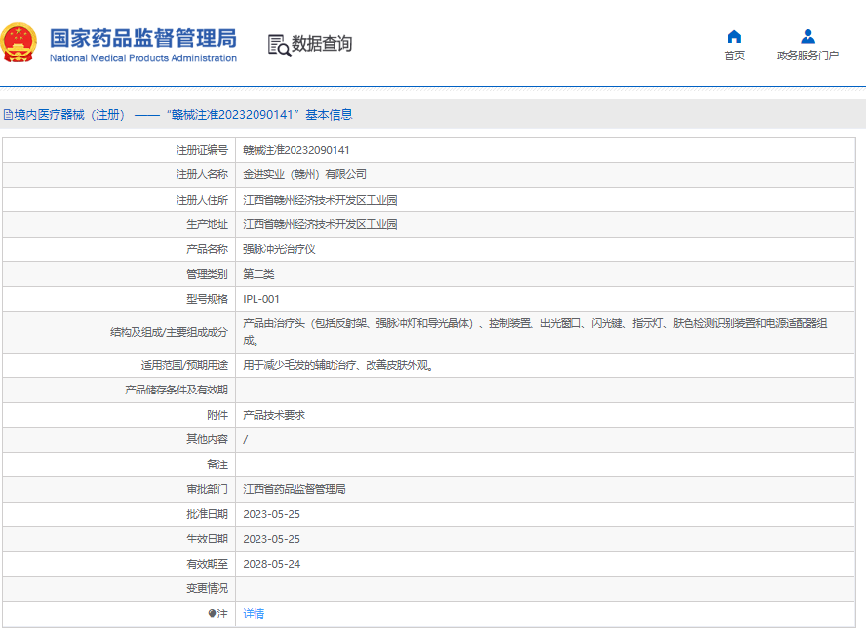Click the 生产地址 address value
The image size is (866, 637).
click(x=320, y=224)
